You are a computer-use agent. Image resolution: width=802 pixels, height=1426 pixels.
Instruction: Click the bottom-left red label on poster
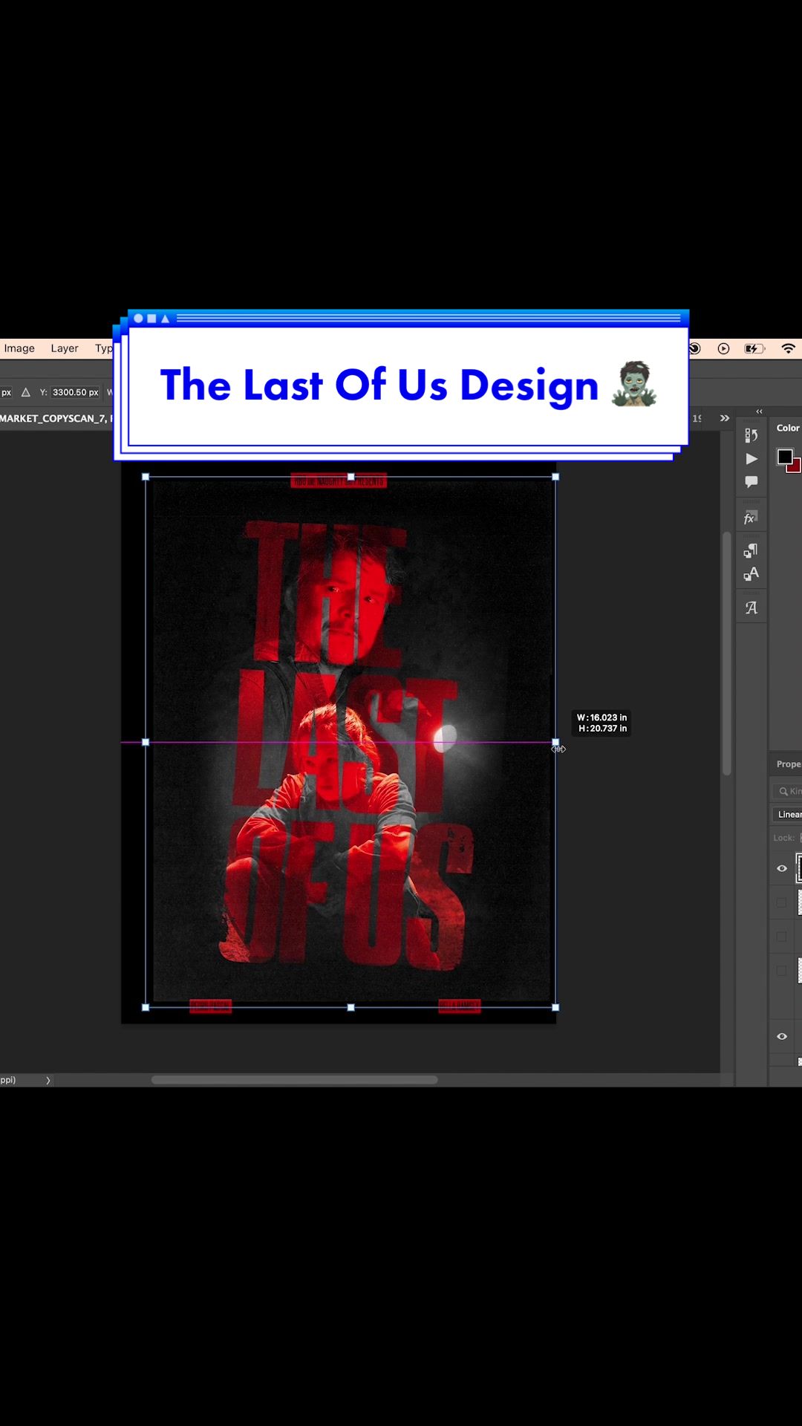(211, 1006)
